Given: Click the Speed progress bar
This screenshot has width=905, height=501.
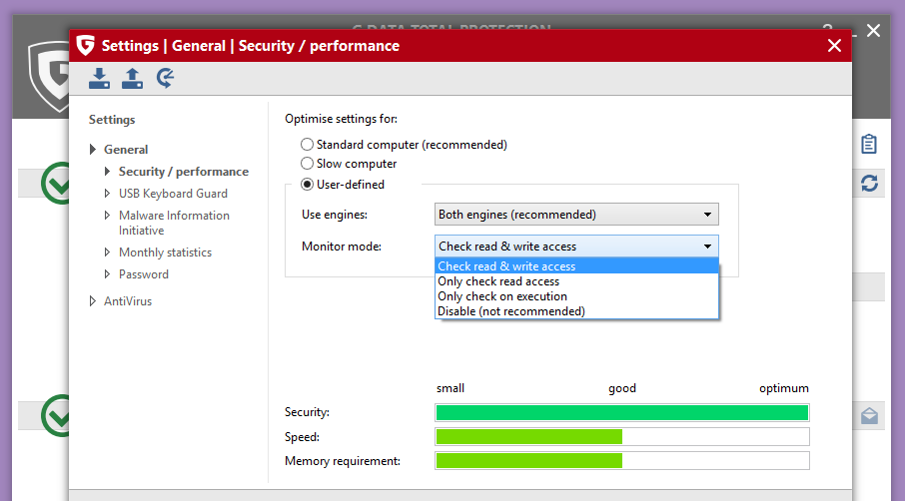Looking at the screenshot, I should [x=622, y=437].
